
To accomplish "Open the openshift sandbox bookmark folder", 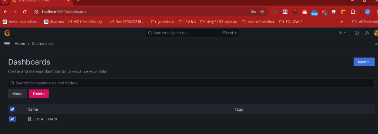I will 258,22.
